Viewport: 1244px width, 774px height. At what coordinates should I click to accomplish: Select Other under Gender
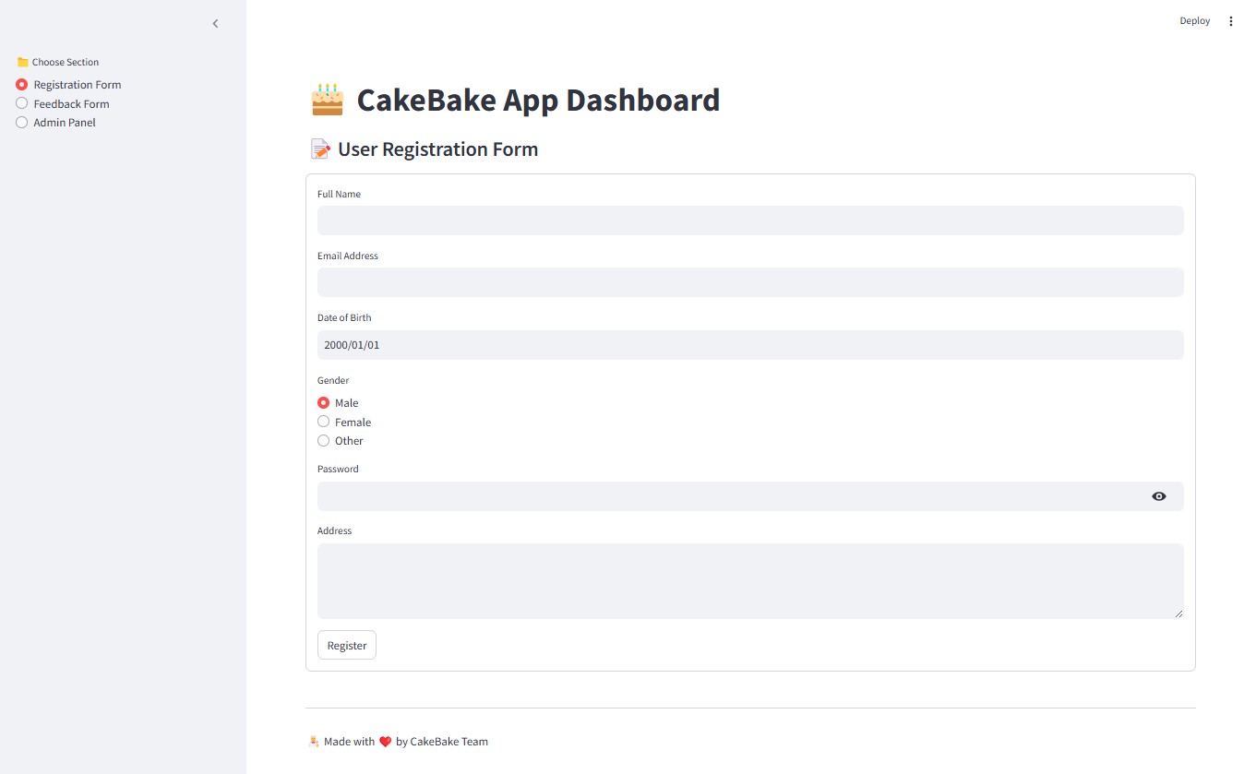(x=324, y=440)
